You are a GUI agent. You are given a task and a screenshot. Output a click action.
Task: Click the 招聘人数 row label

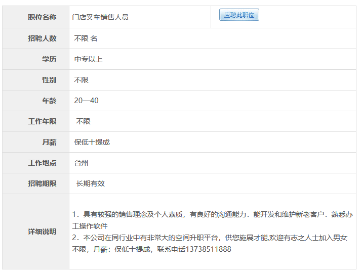point(42,38)
